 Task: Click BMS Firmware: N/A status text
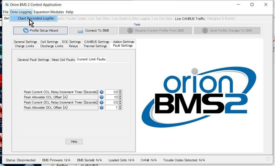click(56, 160)
